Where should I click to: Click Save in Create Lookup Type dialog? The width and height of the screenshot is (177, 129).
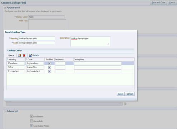[121, 94]
